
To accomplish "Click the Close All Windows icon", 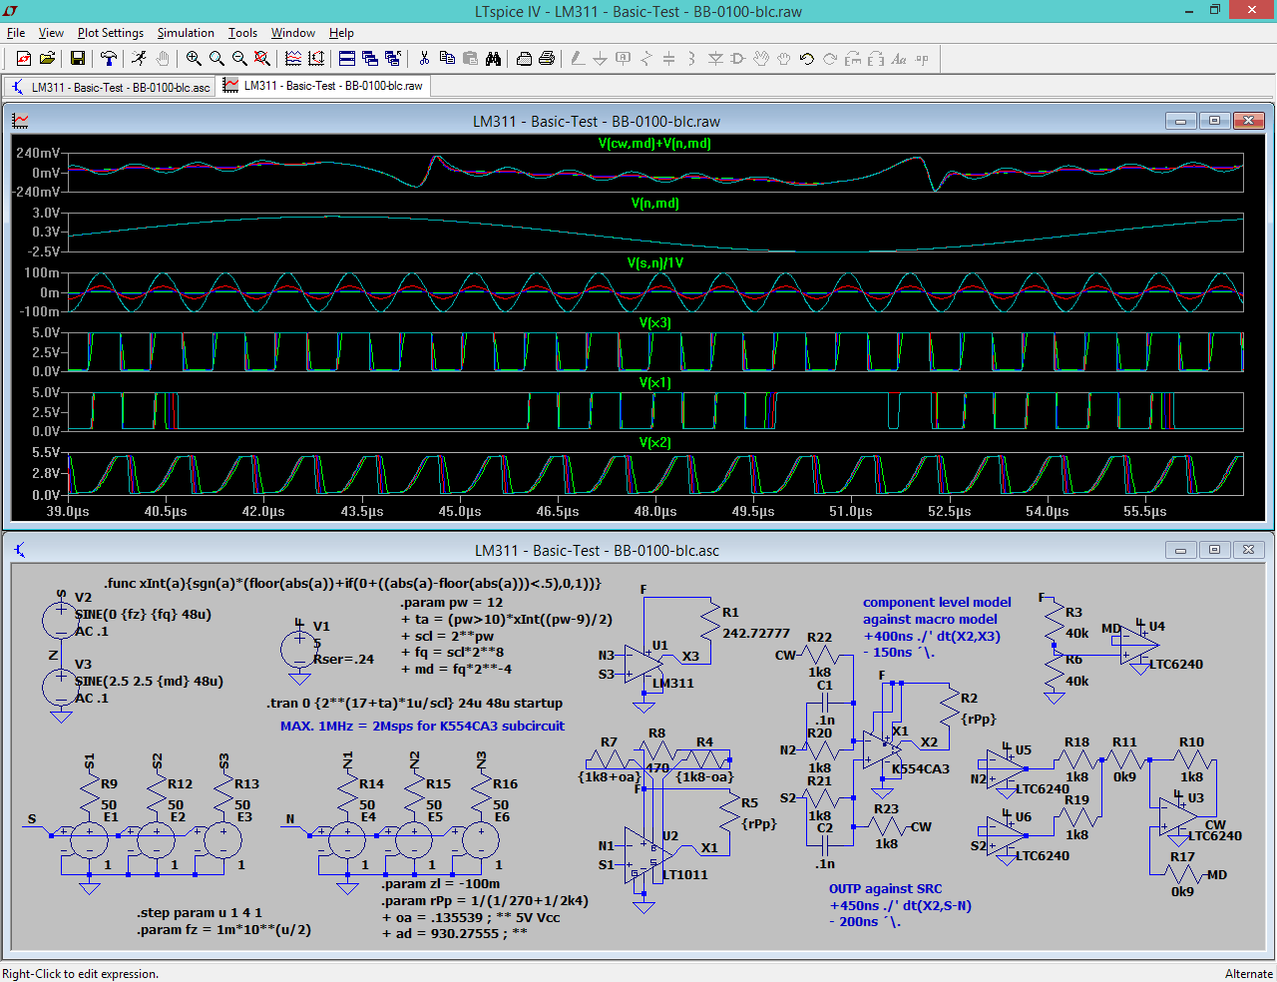I will pos(393,59).
